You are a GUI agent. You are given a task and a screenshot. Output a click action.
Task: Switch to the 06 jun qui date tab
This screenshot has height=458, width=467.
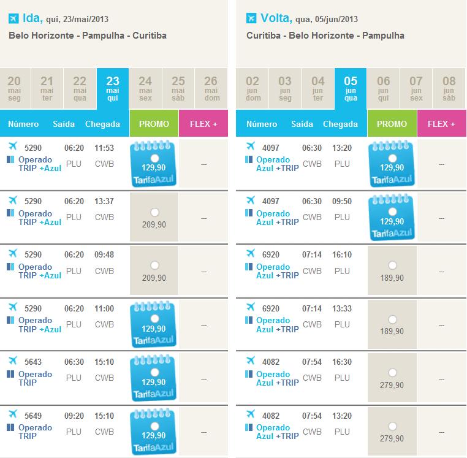tap(383, 89)
